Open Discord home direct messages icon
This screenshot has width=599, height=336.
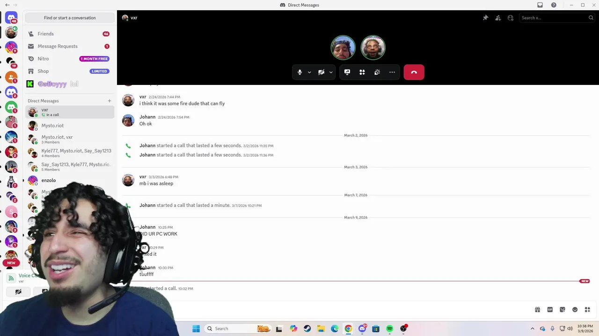(x=11, y=18)
